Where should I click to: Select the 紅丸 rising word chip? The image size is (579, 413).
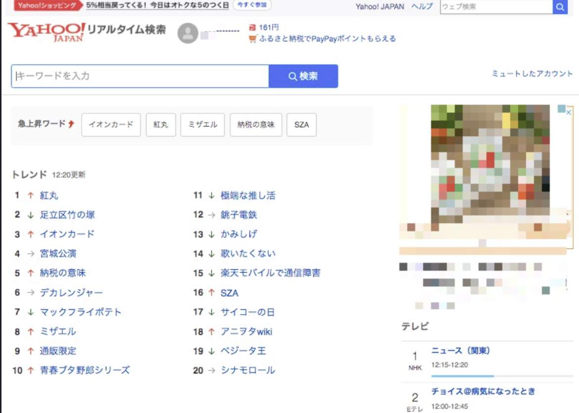161,124
